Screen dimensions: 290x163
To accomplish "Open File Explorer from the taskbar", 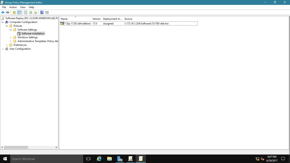I will (x=109, y=159).
